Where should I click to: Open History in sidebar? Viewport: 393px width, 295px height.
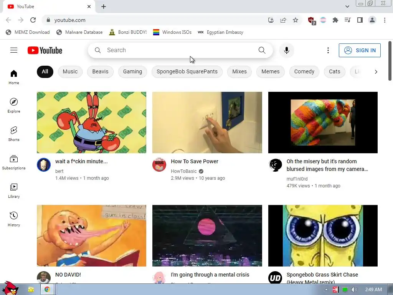(x=14, y=219)
